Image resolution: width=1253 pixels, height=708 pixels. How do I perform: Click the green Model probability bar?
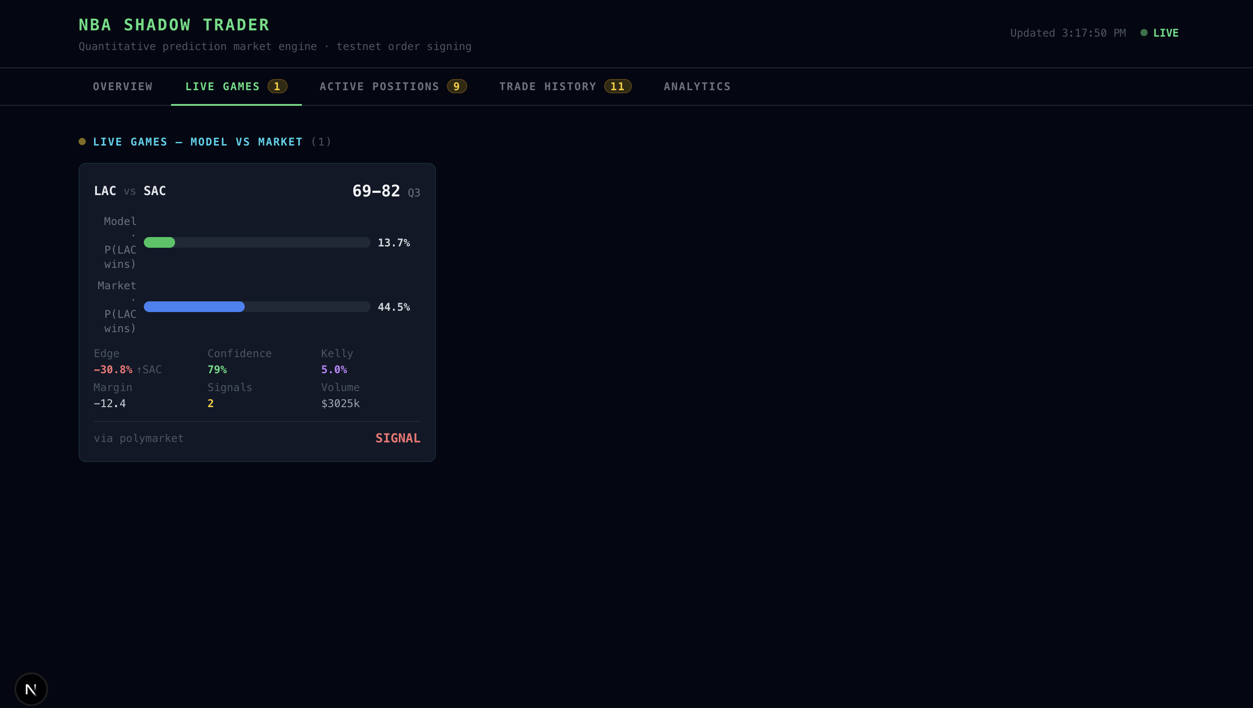coord(159,242)
